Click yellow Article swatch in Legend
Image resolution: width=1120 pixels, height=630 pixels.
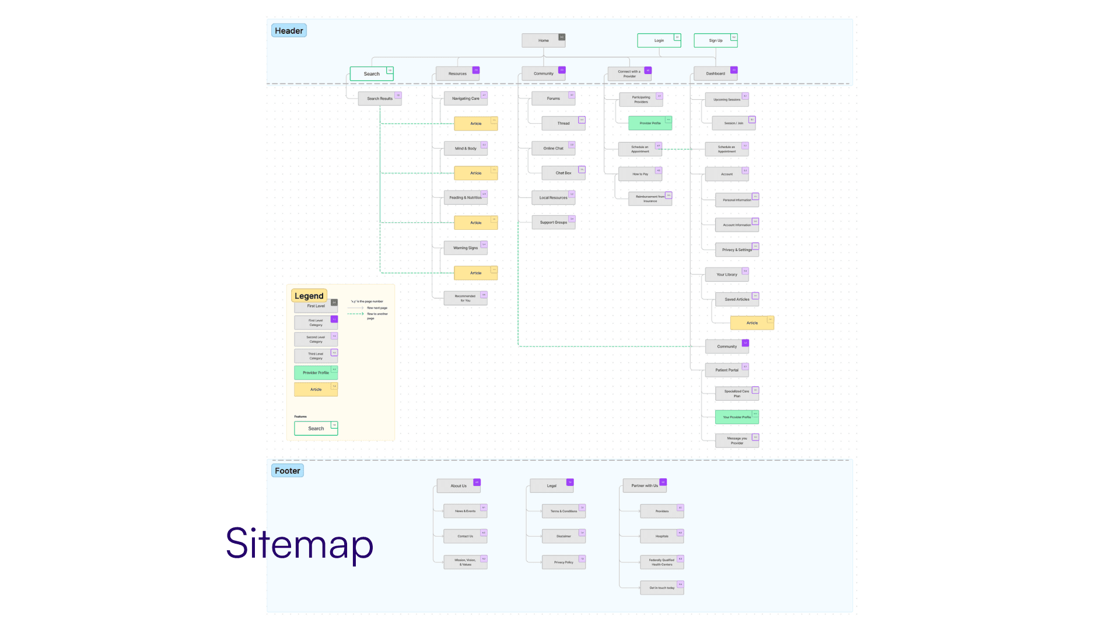[316, 389]
